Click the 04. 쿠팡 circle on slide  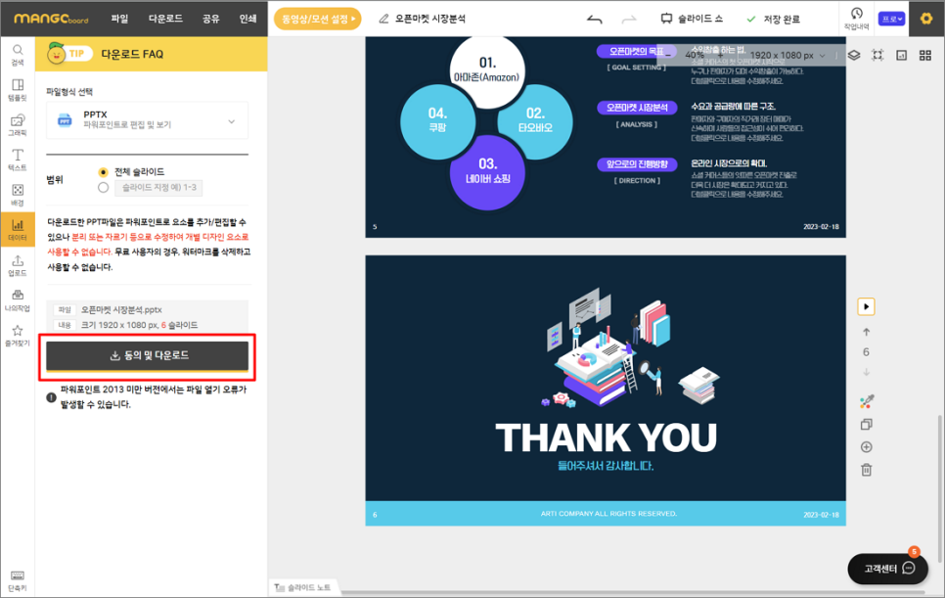[437, 121]
